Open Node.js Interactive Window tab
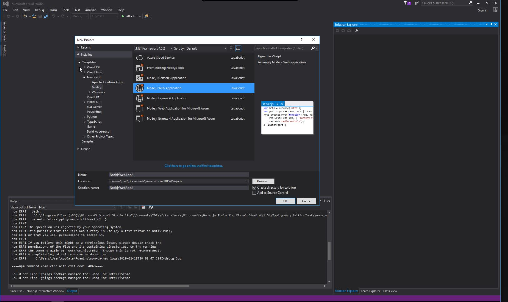Image resolution: width=508 pixels, height=302 pixels. [x=45, y=291]
